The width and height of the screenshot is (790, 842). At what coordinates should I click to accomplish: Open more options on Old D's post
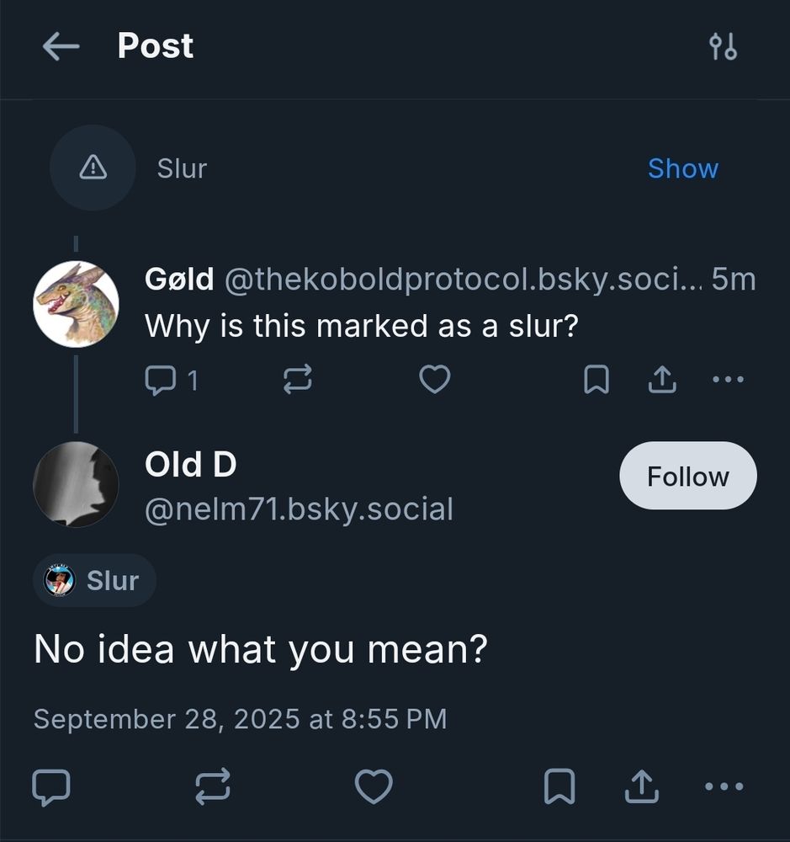(x=724, y=787)
